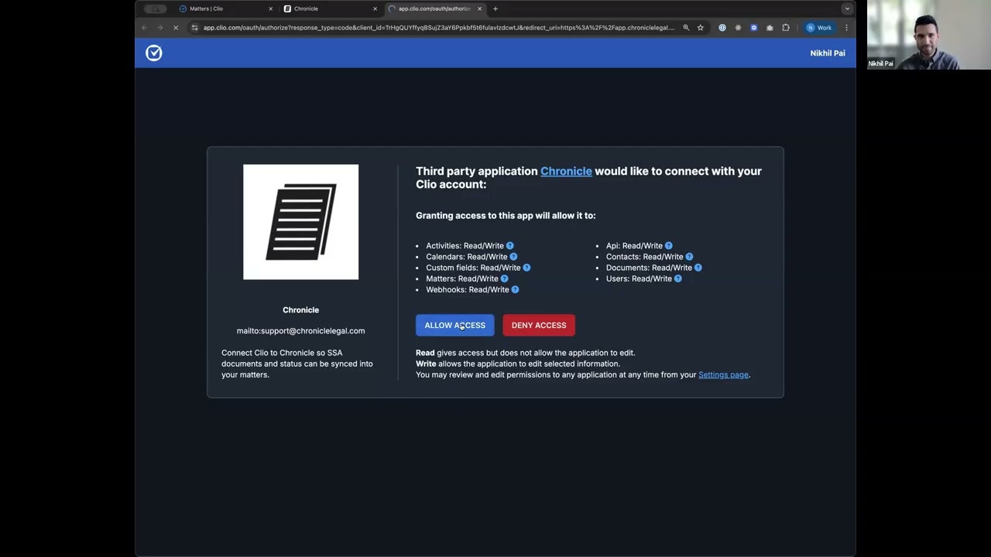Click the Documents: Read/Write permission text
991x557 pixels.
[649, 268]
